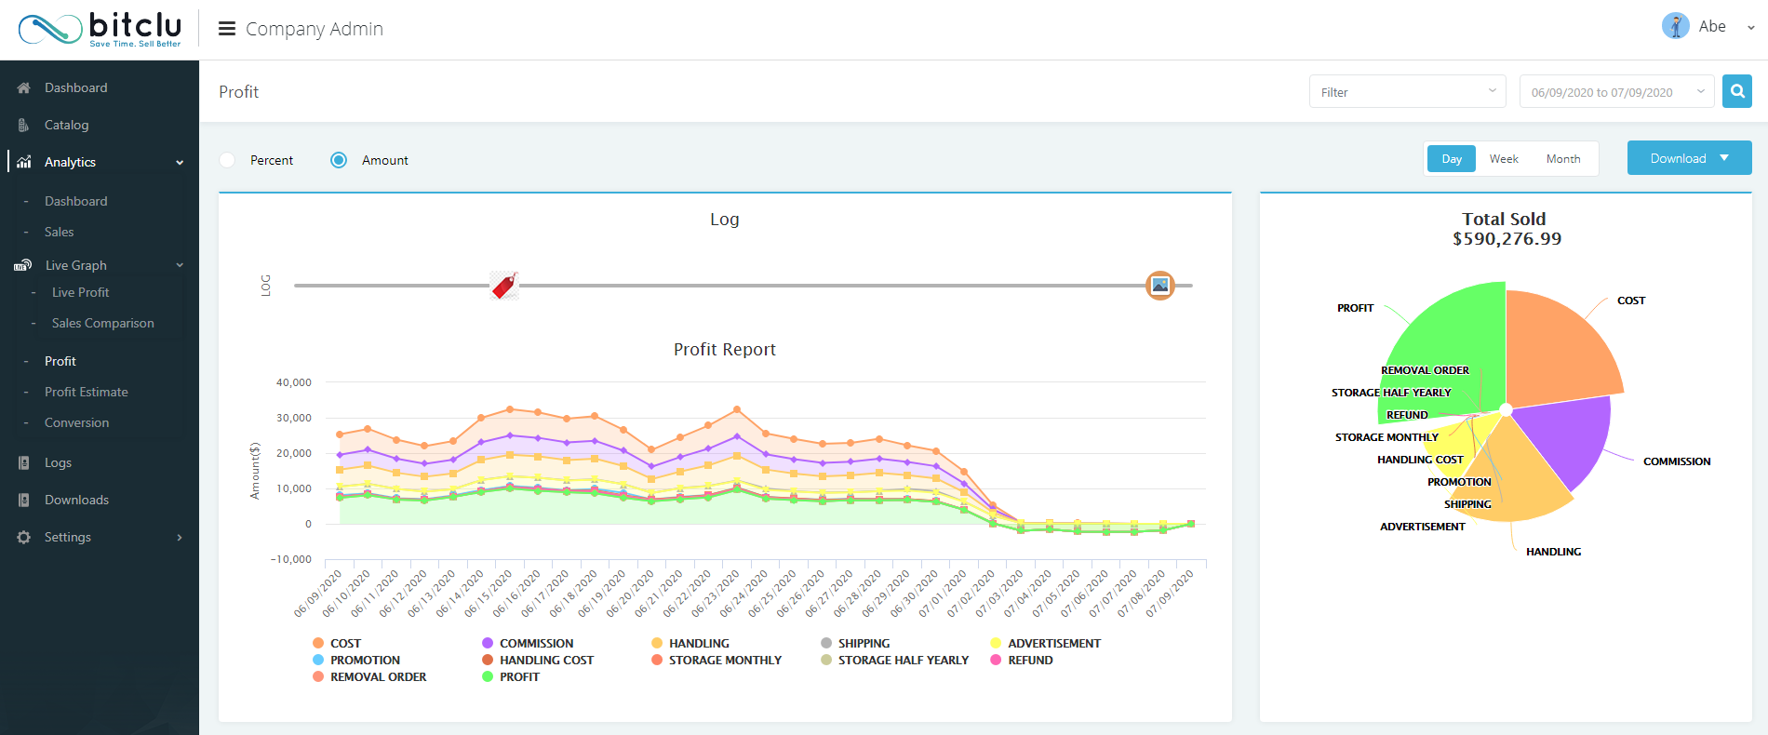The image size is (1768, 735).
Task: Click the Settings gear icon
Action: coord(24,537)
